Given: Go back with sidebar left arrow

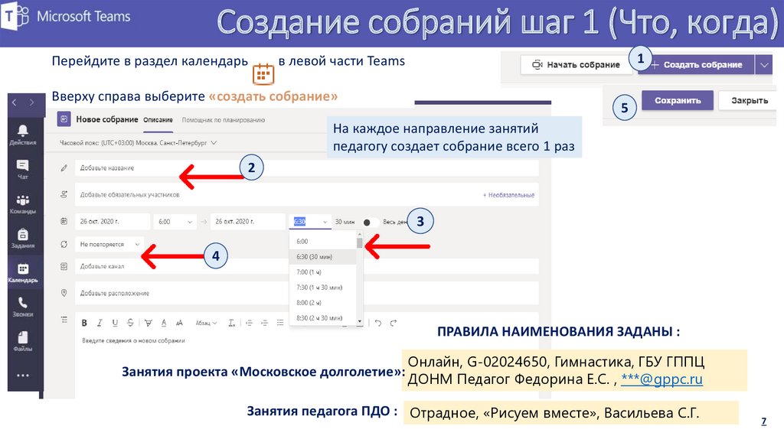Looking at the screenshot, I should (x=15, y=102).
